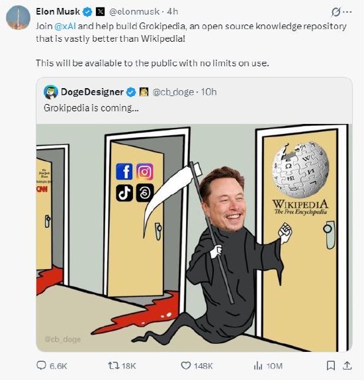Click the Grok slashed-circle icon
The height and width of the screenshot is (381, 364).
point(336,12)
